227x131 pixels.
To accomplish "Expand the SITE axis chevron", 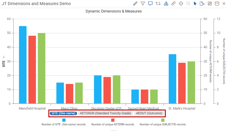I will click(4, 57).
